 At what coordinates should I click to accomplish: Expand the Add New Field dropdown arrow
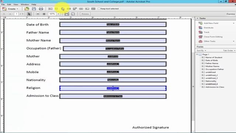233,23
